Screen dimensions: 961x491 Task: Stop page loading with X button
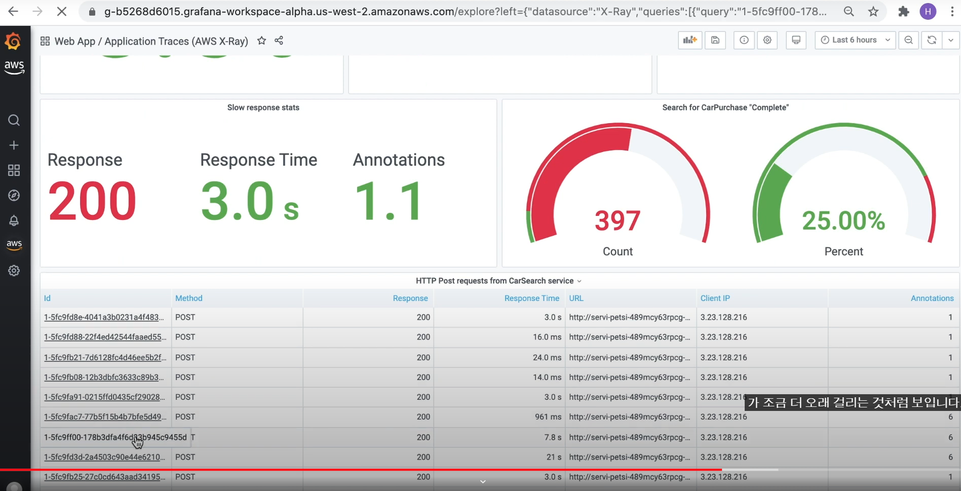tap(62, 11)
